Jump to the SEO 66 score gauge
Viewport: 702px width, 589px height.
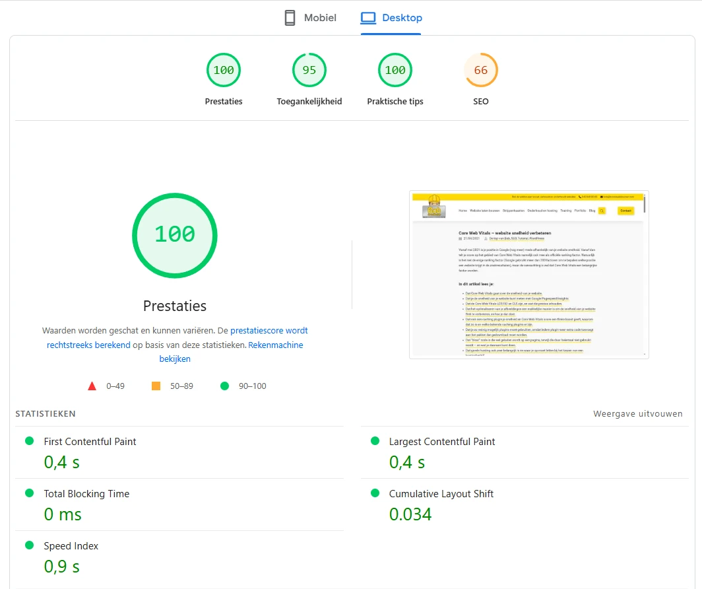pos(481,71)
